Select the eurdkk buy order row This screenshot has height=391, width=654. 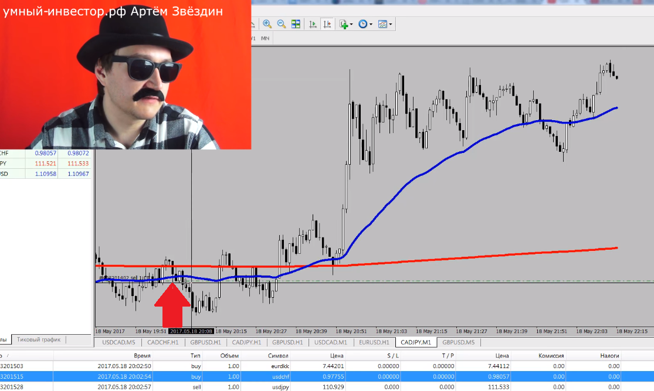[x=327, y=366]
